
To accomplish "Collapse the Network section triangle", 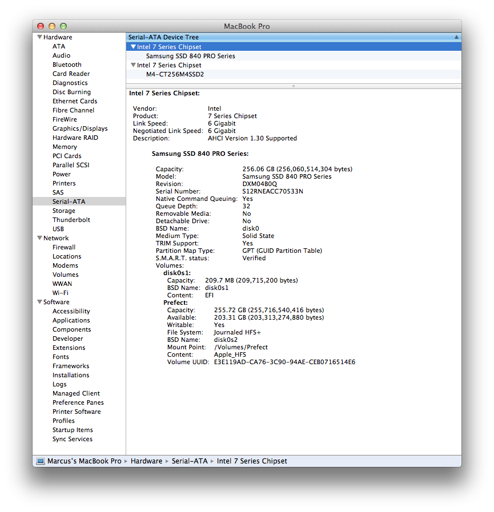I will point(39,237).
